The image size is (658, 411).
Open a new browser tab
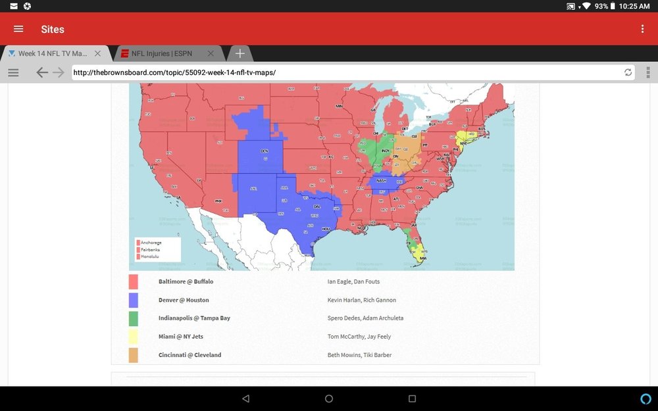point(240,54)
